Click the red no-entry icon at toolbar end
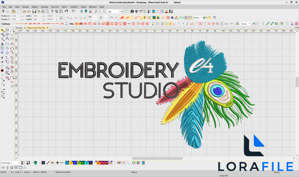299x177 pixels. (296, 24)
